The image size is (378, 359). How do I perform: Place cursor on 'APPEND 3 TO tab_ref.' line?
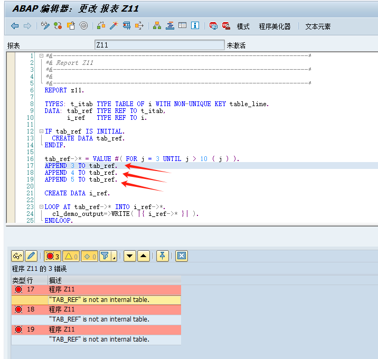tap(81, 166)
